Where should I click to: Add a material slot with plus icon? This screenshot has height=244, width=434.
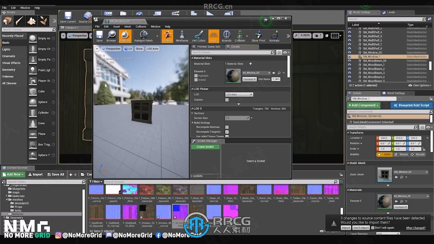click(x=251, y=64)
